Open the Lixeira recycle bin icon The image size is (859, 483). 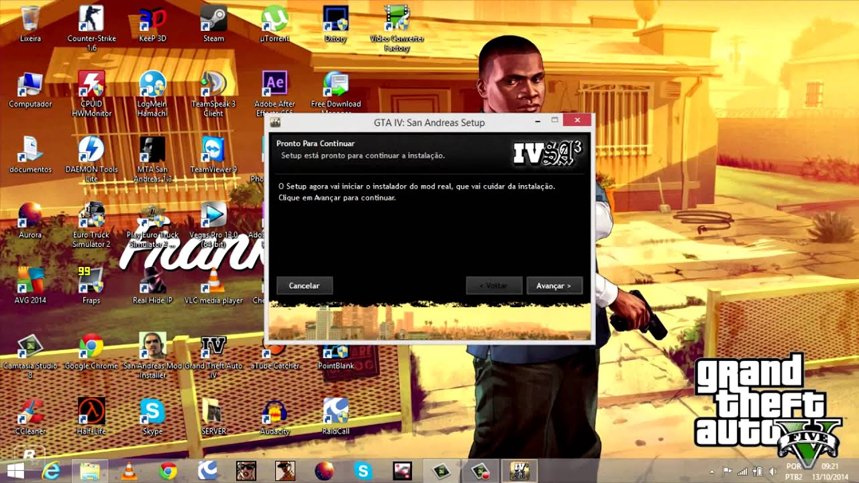coord(30,24)
